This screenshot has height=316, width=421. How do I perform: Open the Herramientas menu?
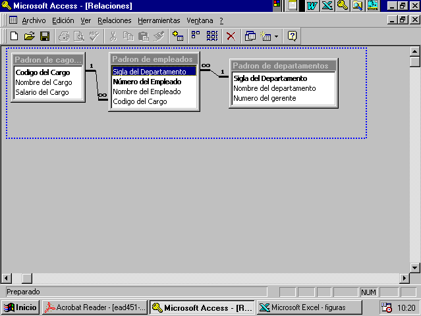point(159,20)
